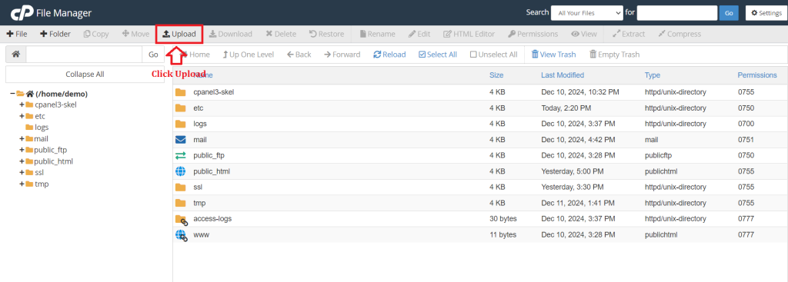This screenshot has width=788, height=282.
Task: Open the Settings gear button
Action: tap(766, 13)
